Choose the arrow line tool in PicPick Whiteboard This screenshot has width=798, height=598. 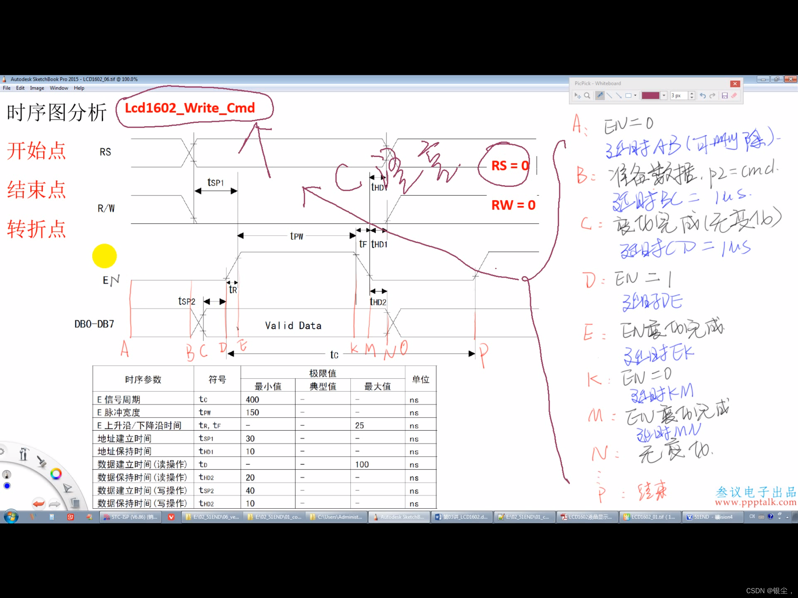619,96
